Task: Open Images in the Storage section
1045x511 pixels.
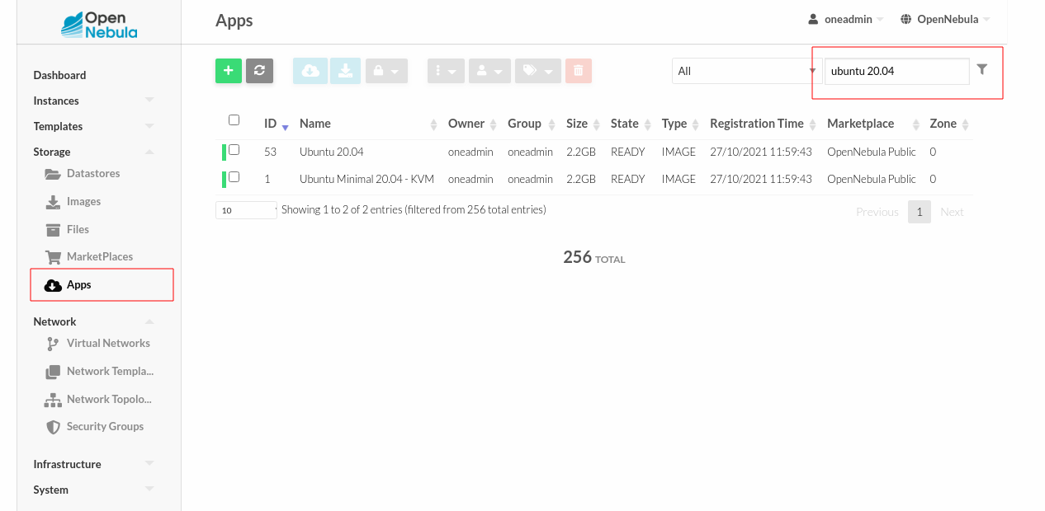Action: (x=83, y=202)
